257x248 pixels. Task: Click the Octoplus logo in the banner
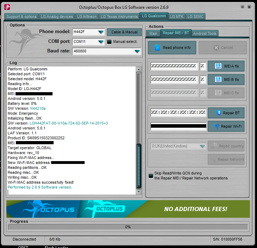(105, 209)
